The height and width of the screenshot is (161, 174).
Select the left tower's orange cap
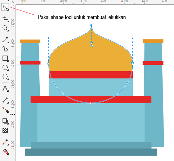[x=30, y=41]
